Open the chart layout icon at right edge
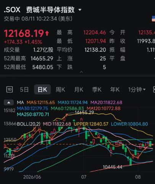Image resolution: width=155 pixels, height=184 pixels. pos(154,89)
